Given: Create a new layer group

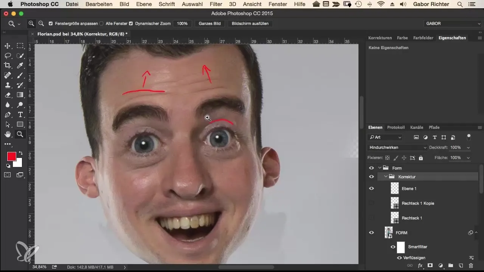Looking at the screenshot, I should [x=451, y=266].
